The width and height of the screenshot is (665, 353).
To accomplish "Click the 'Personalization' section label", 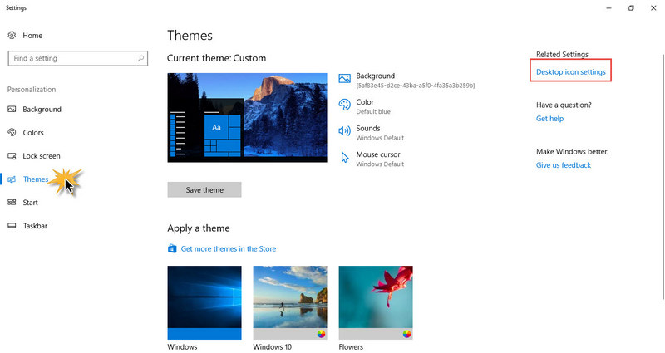I will pos(32,90).
